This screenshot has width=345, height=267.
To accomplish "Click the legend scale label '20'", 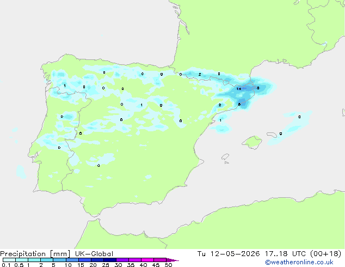I will tap(93, 265).
